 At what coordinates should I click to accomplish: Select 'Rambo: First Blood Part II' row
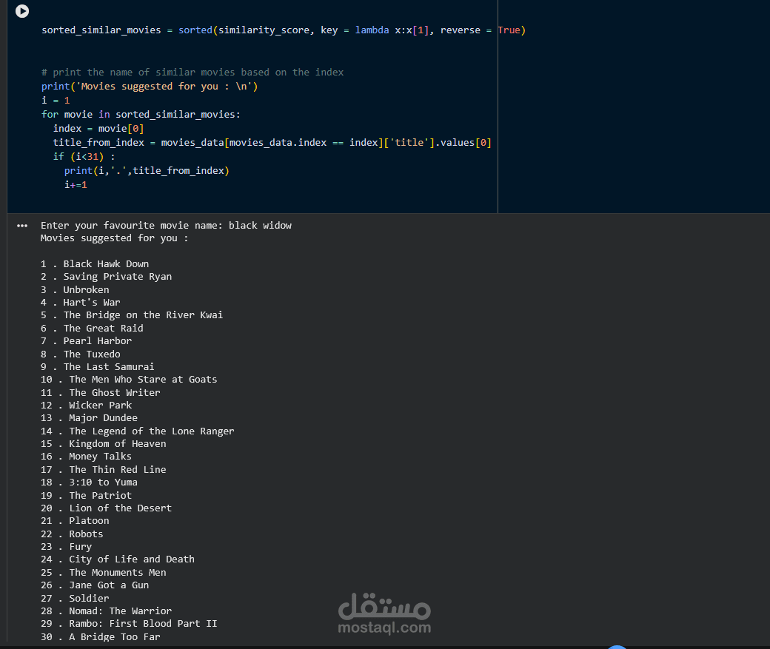click(129, 624)
